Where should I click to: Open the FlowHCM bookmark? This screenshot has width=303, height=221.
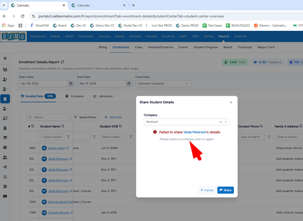39,25
